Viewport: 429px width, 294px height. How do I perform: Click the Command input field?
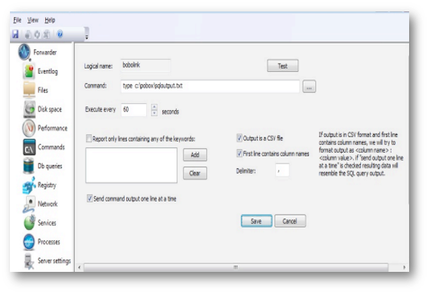click(x=210, y=86)
